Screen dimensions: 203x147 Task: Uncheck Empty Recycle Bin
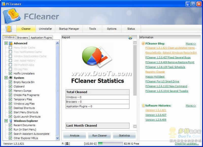coord(10,82)
